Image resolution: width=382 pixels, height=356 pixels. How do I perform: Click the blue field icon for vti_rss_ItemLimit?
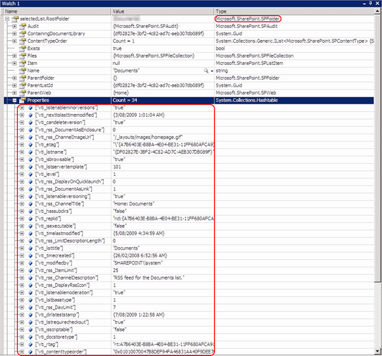(31, 271)
